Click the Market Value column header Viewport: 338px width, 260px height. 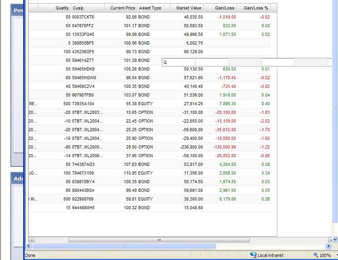187,8
